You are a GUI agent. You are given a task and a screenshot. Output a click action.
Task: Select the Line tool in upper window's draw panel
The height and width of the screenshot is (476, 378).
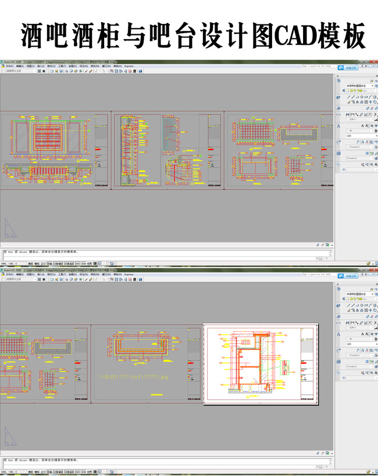348,97
